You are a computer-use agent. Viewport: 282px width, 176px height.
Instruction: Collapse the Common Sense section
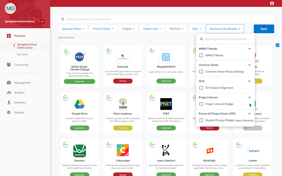click(x=250, y=65)
